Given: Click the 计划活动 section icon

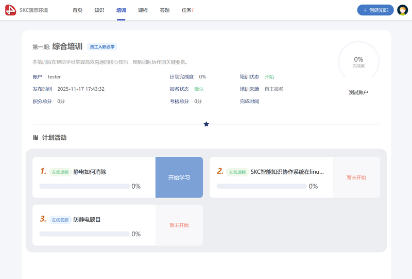Looking at the screenshot, I should (x=36, y=138).
